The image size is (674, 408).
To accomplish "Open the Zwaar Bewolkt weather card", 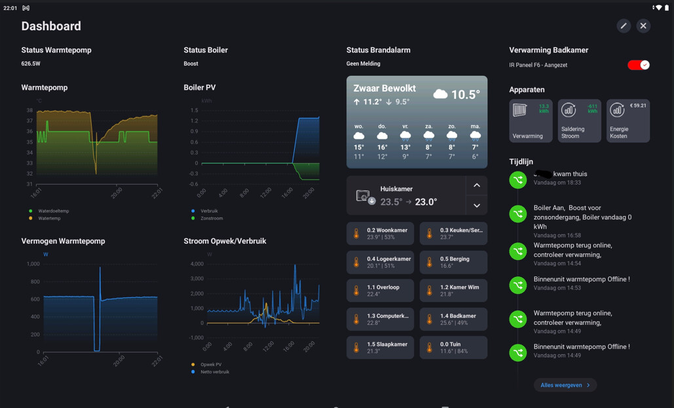I will (417, 122).
